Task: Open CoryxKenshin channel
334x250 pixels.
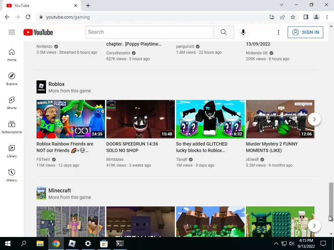Action: tap(118, 53)
